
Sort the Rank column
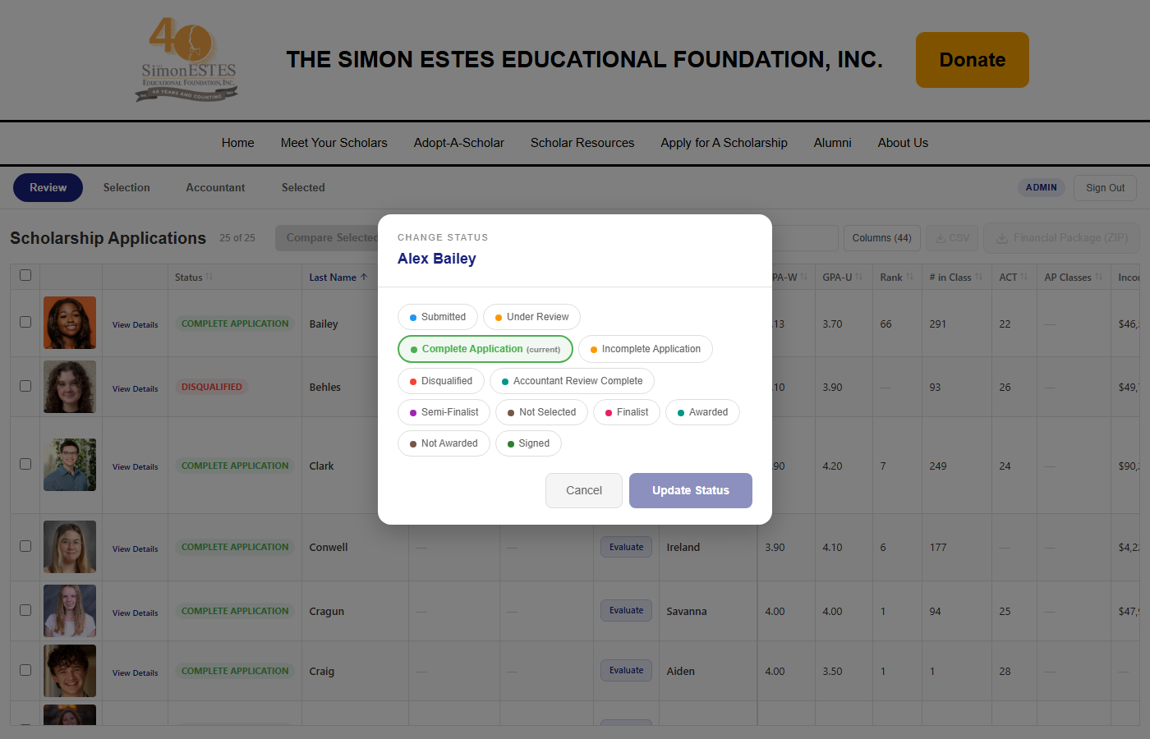(x=895, y=277)
